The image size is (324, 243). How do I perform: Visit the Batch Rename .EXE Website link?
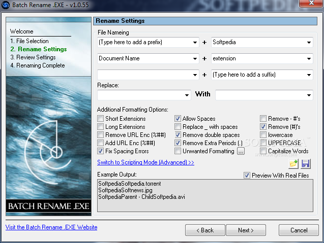(51, 227)
